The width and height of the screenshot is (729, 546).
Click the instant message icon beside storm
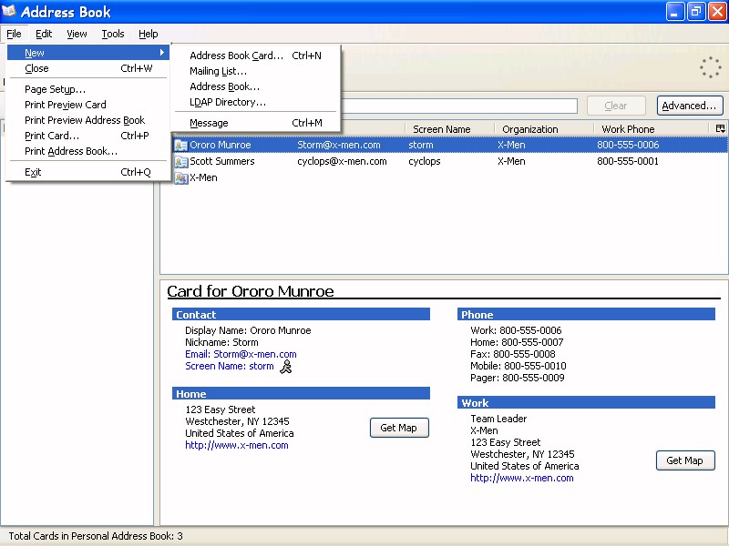click(x=286, y=367)
